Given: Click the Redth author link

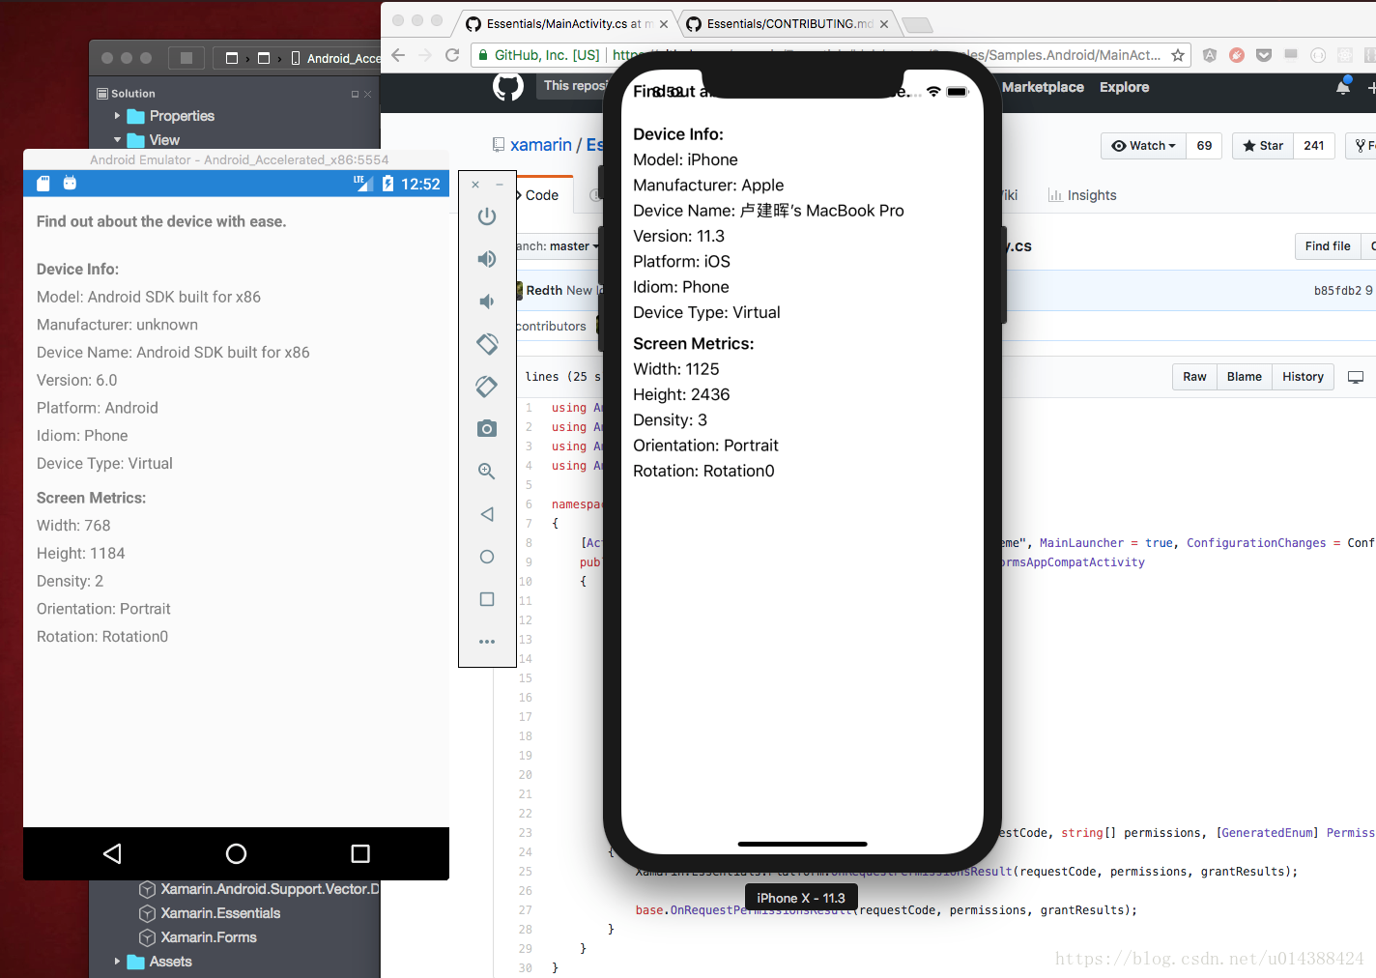Looking at the screenshot, I should point(545,290).
